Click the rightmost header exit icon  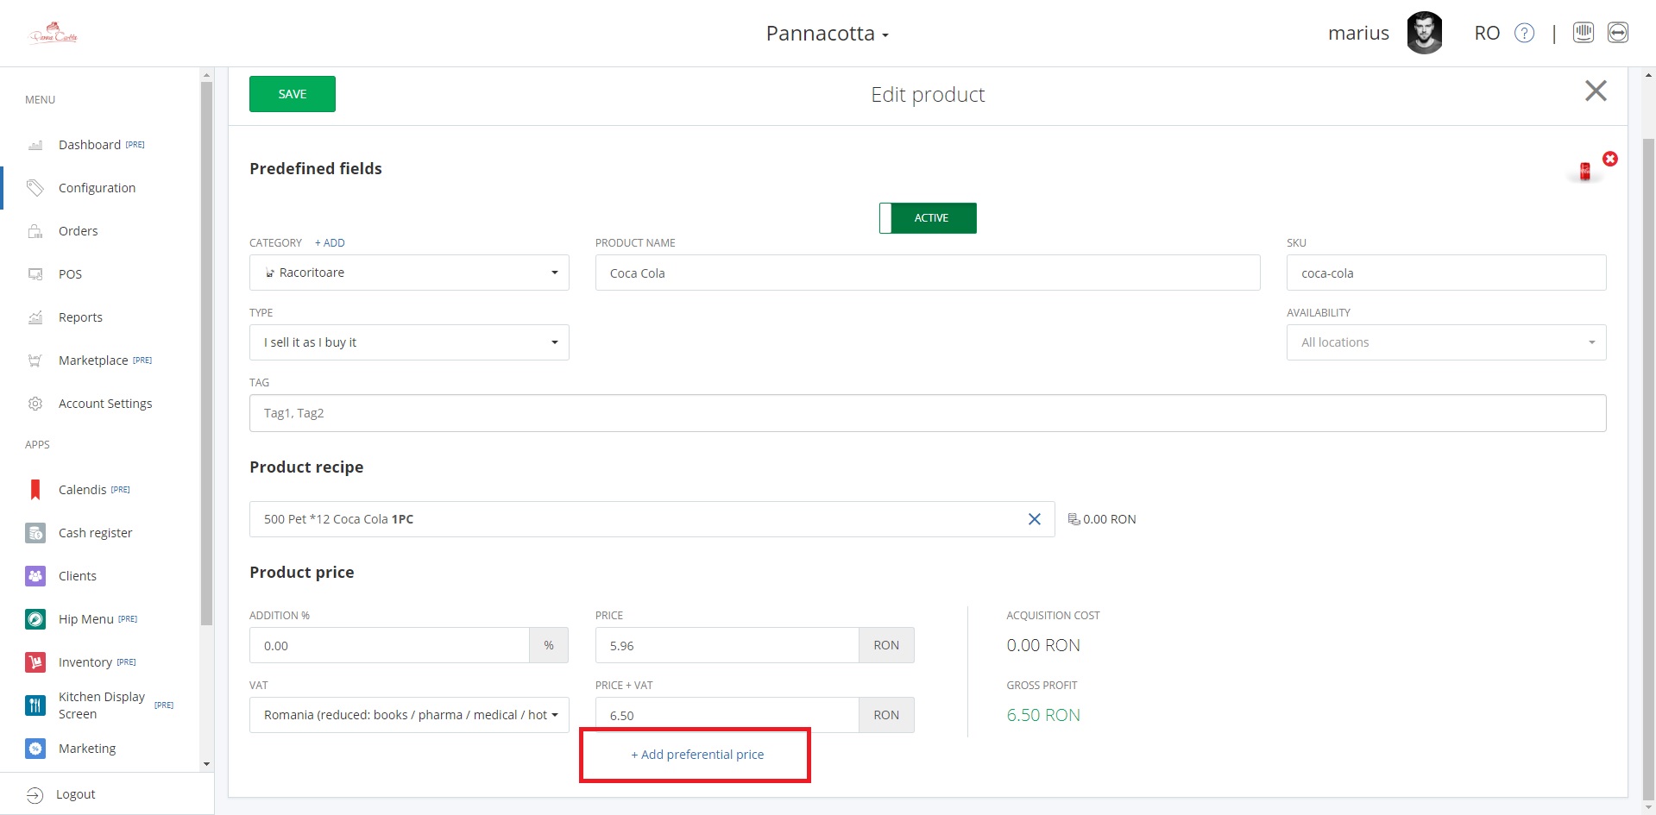point(1618,33)
